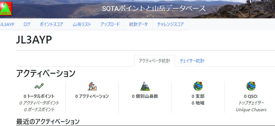Click the 0 トータルポイント text
The height and width of the screenshot is (126, 275).
coord(39,96)
